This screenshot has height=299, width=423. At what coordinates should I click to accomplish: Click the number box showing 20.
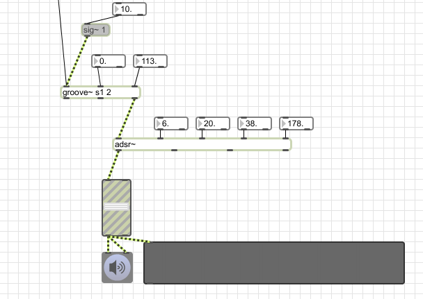click(213, 123)
